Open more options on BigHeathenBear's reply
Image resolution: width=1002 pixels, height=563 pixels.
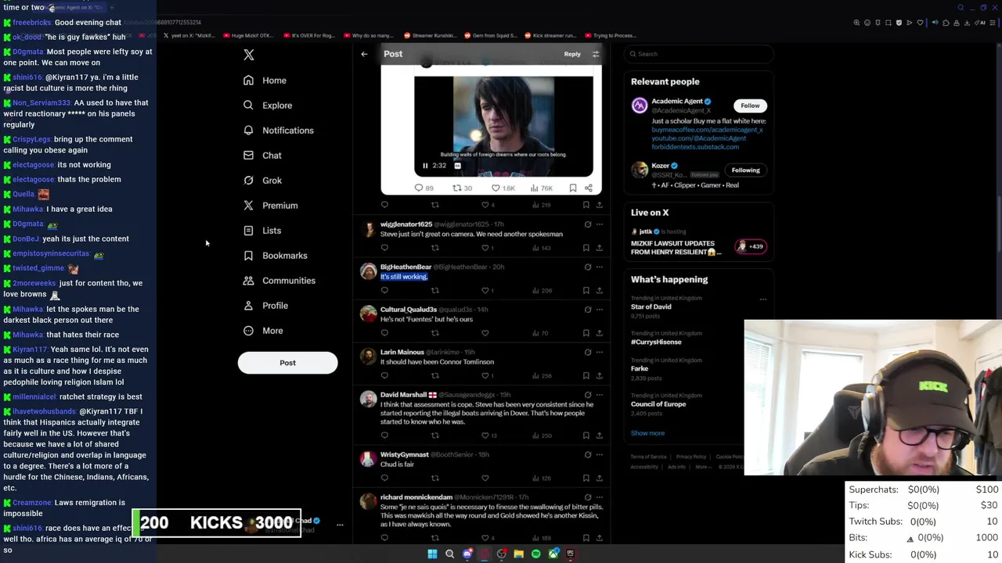(600, 267)
